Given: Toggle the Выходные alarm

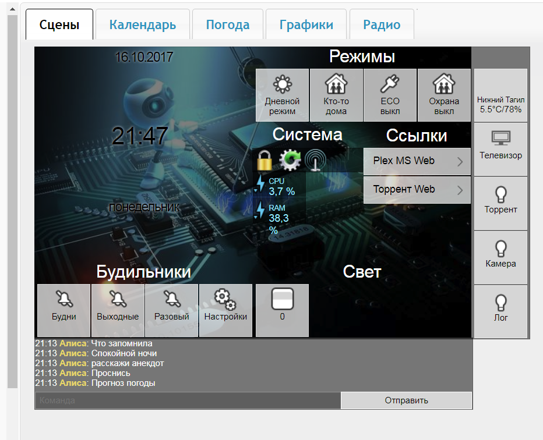Looking at the screenshot, I should pos(118,310).
